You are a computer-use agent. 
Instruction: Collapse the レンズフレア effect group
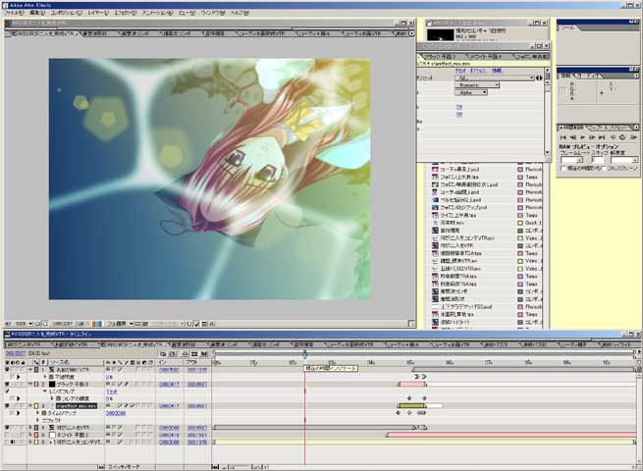(x=45, y=392)
